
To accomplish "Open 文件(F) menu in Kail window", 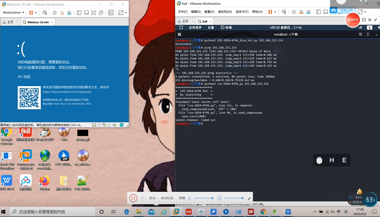I will 182,12.
